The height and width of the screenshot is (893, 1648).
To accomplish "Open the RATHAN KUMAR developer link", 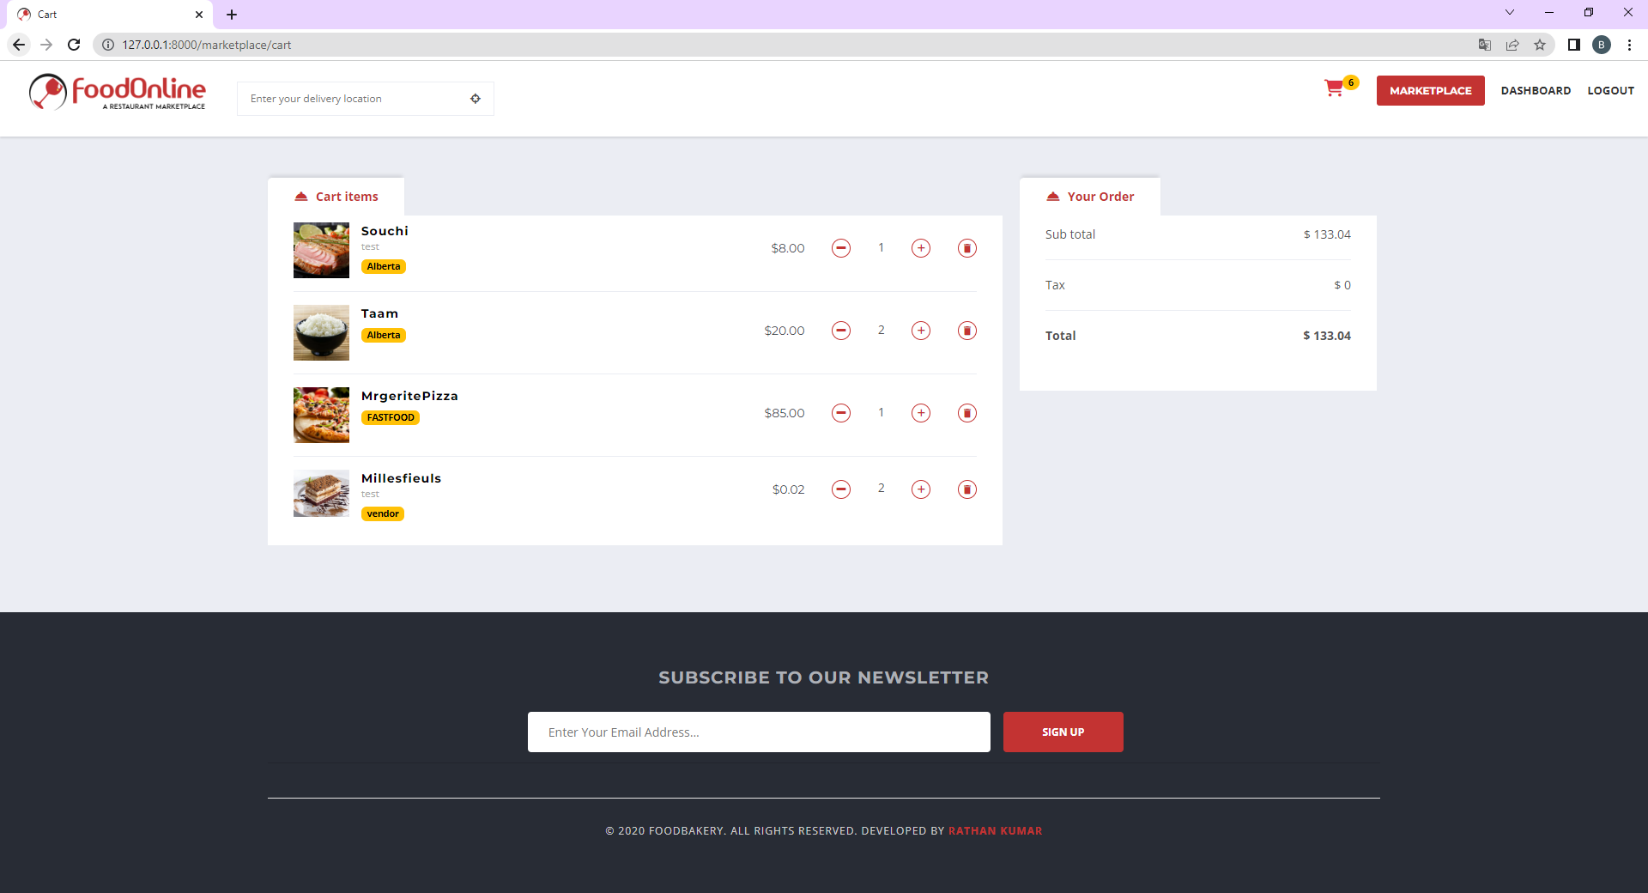I will 995,830.
